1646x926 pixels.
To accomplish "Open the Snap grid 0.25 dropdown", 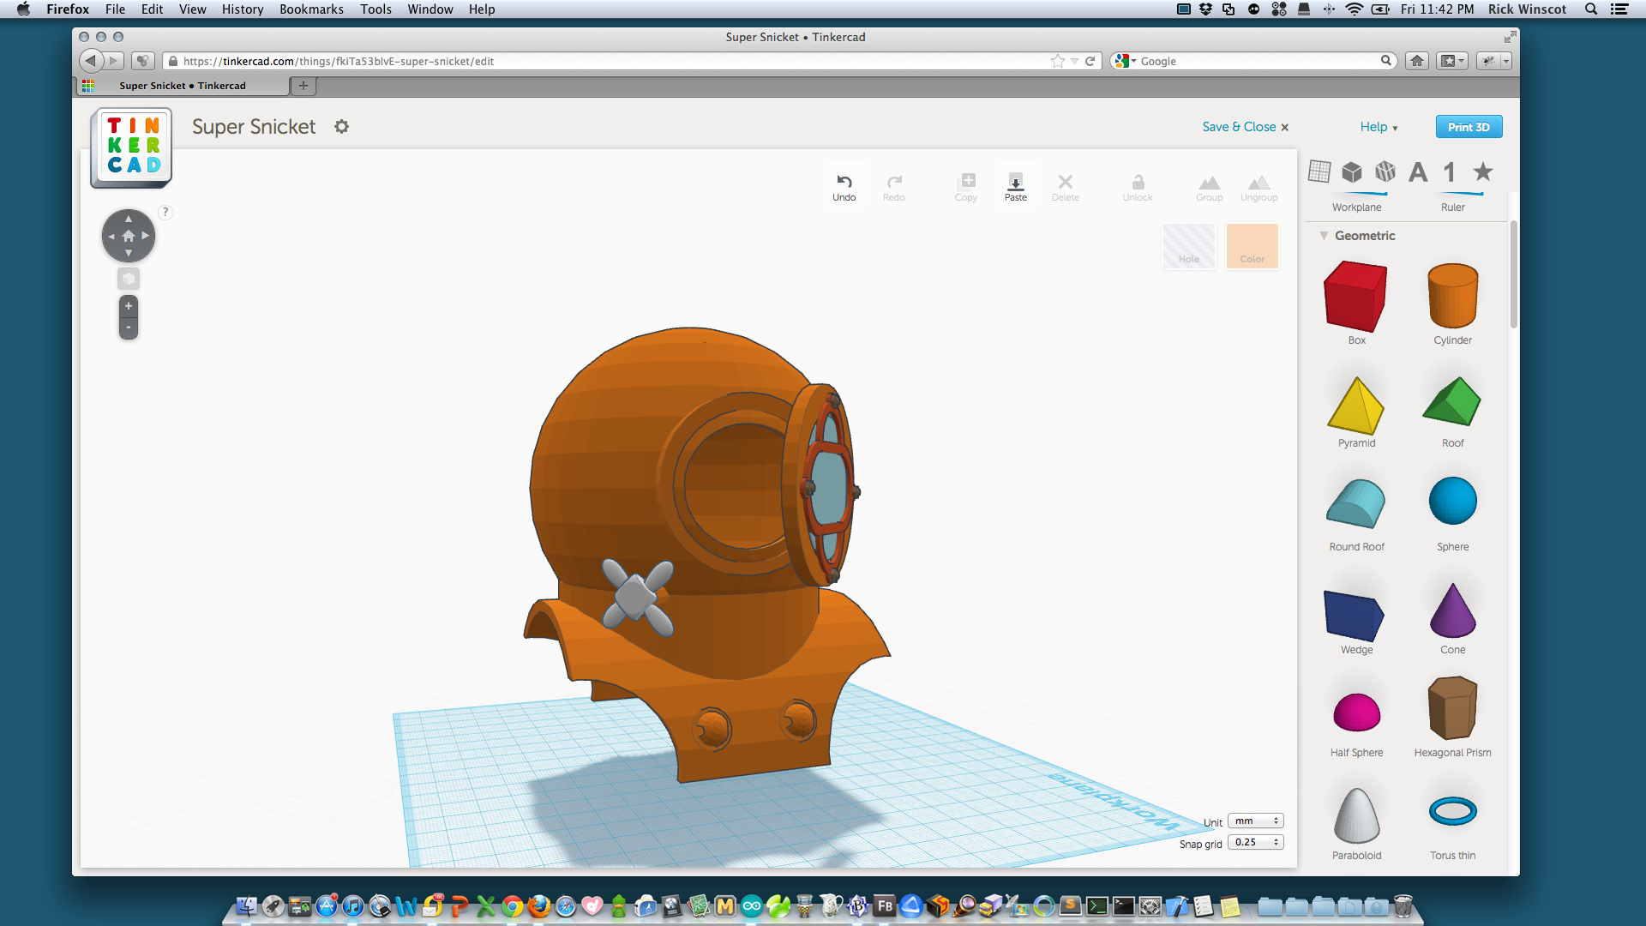I will click(x=1255, y=843).
